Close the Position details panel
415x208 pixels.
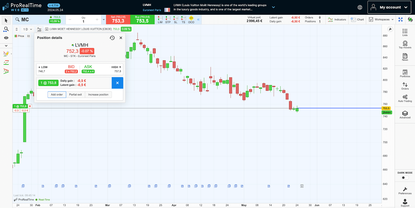click(121, 38)
